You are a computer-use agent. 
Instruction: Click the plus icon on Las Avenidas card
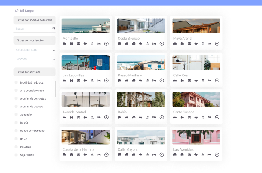click(x=217, y=154)
